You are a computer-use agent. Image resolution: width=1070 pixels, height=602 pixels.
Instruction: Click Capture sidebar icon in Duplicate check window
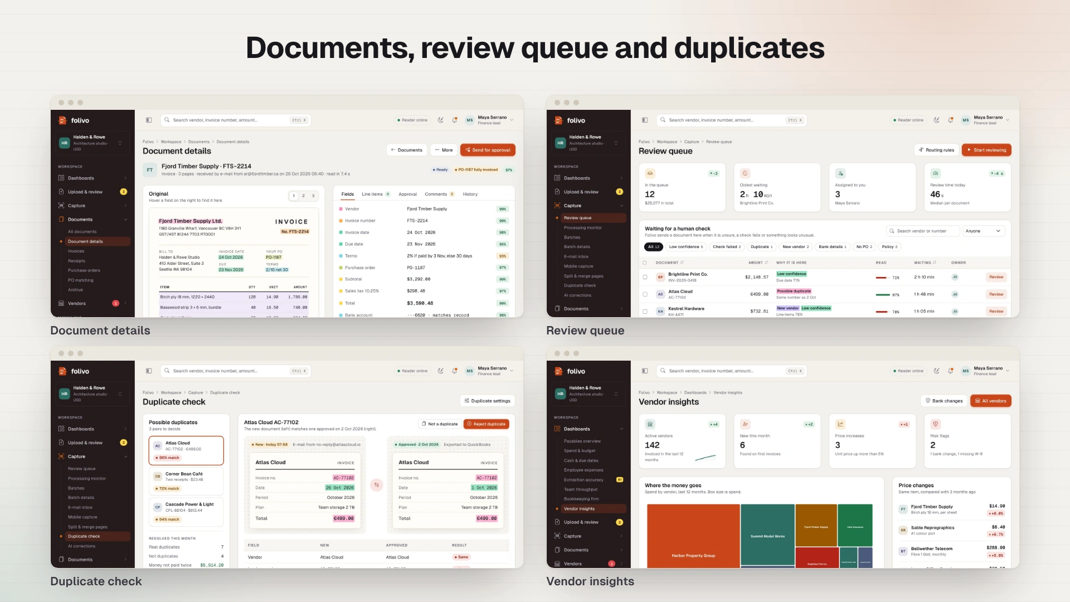[61, 456]
